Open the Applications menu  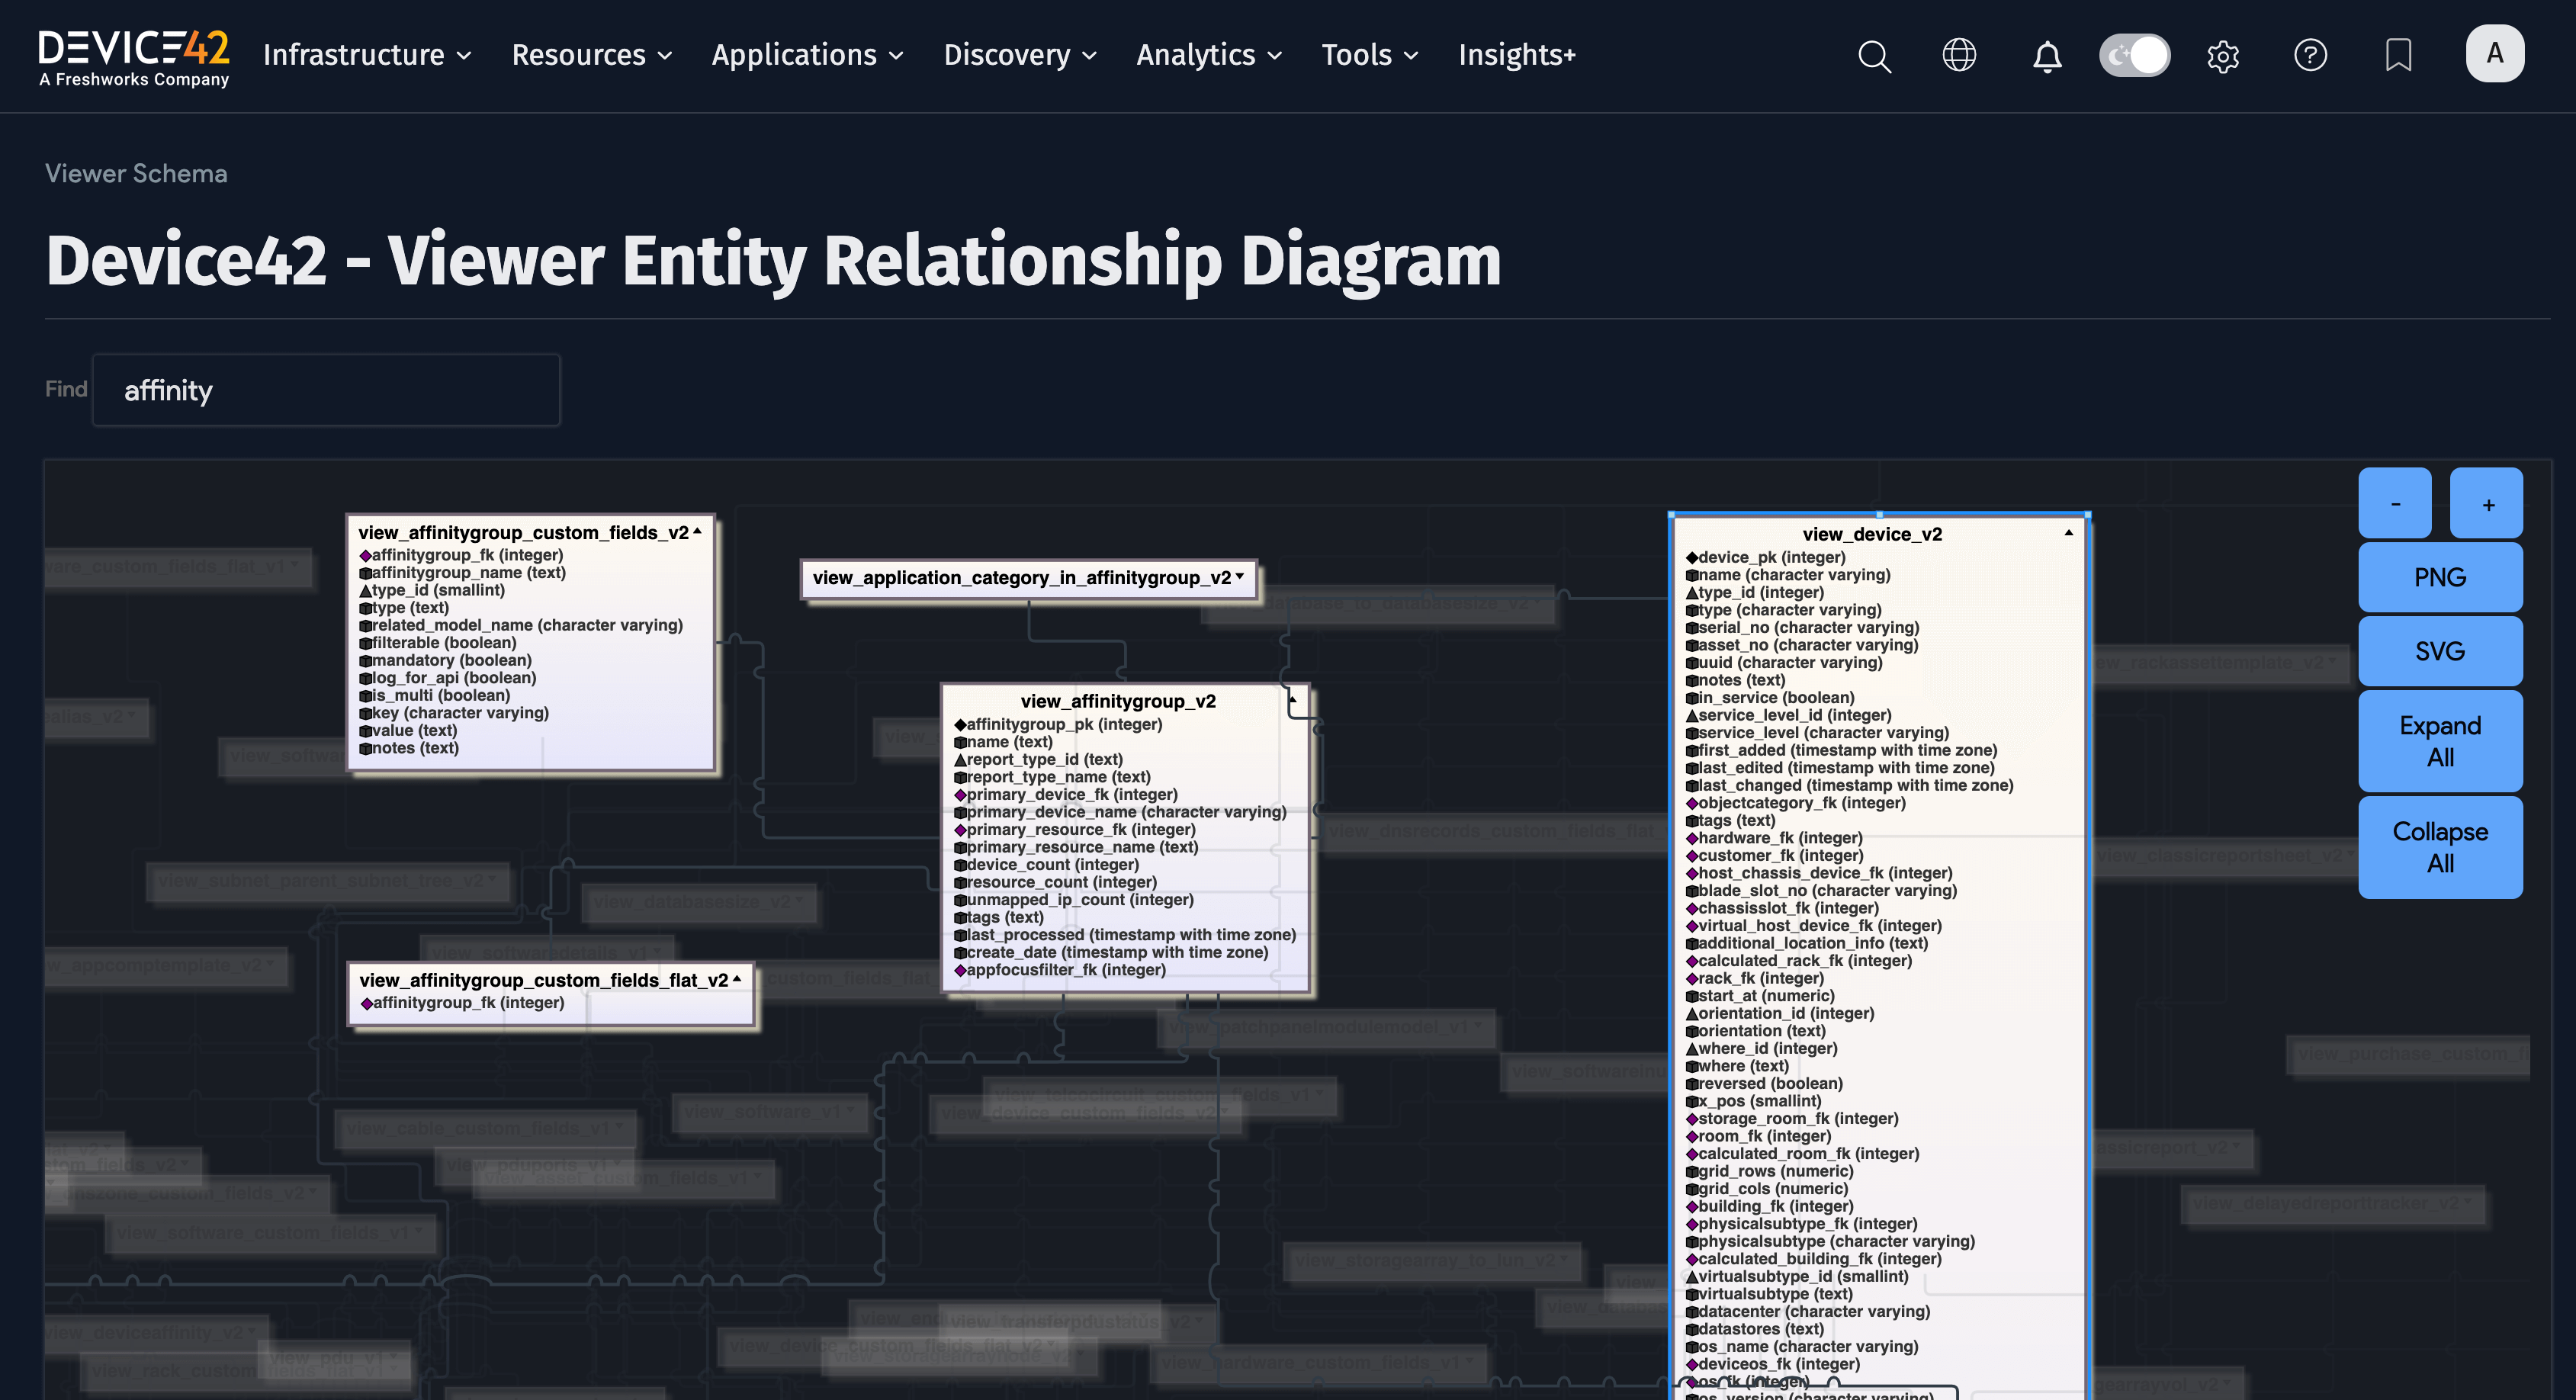point(807,55)
